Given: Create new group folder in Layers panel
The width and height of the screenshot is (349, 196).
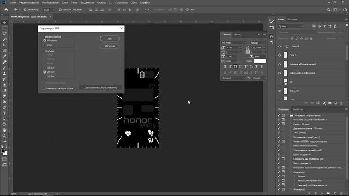Looking at the screenshot, I should tap(329, 103).
